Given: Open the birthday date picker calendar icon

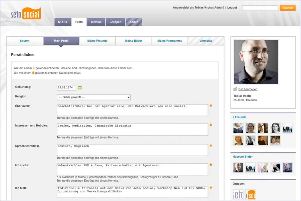Looking at the screenshot, I should click(80, 87).
